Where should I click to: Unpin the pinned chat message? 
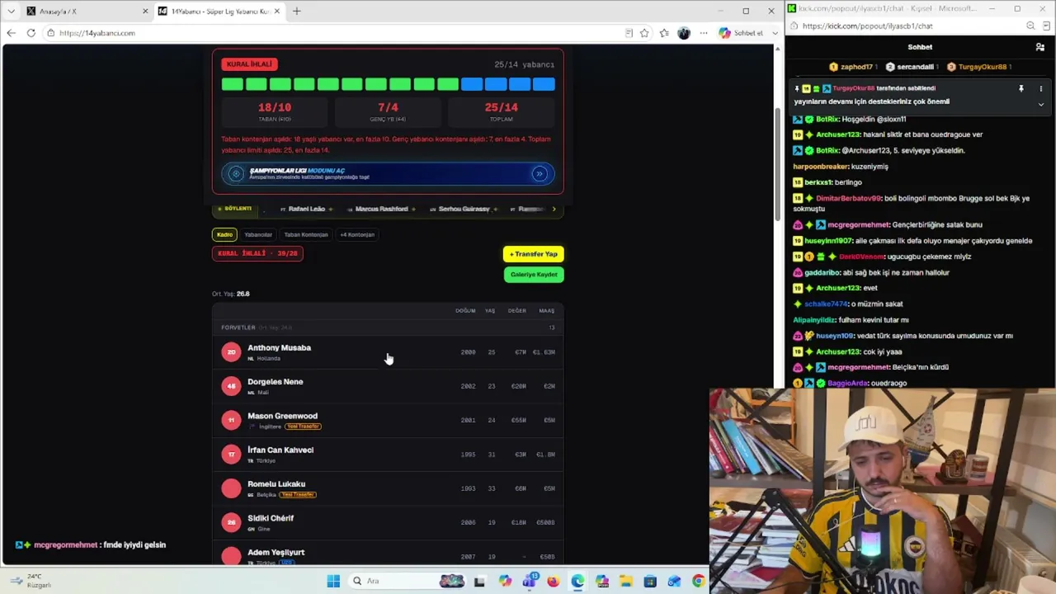(x=1021, y=88)
